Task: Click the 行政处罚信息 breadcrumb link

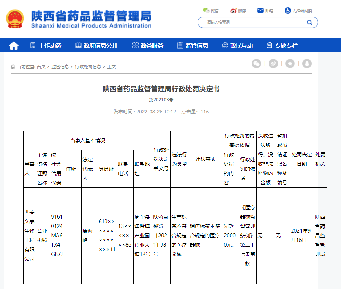Action: click(88, 67)
